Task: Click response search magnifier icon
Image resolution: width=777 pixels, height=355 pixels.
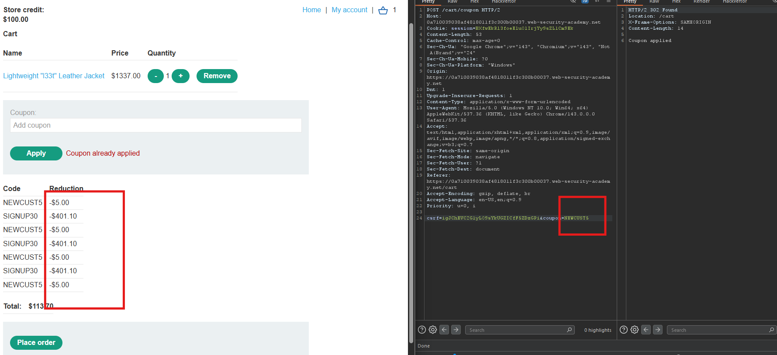Action: coord(771,330)
